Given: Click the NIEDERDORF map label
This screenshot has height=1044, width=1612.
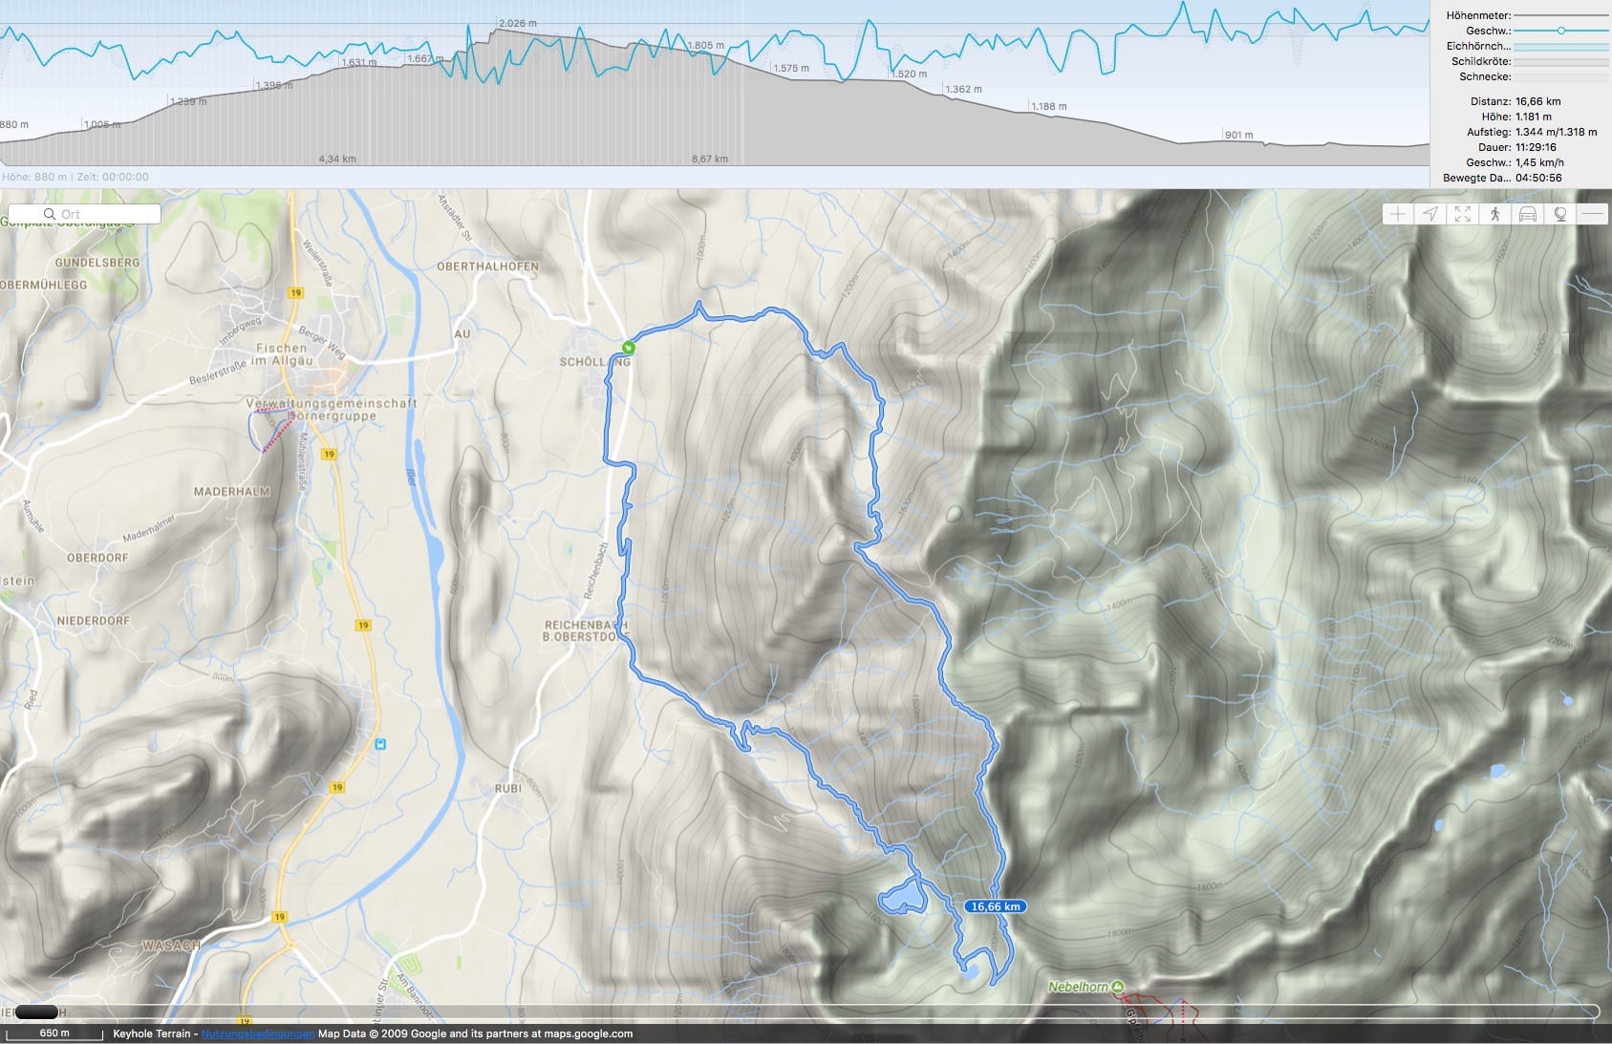Looking at the screenshot, I should coord(93,621).
